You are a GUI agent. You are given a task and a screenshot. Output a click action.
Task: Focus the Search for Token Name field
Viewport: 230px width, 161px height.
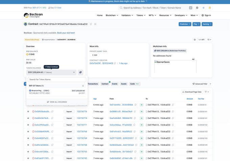57,79
